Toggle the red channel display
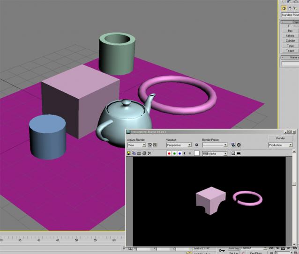 pyautogui.click(x=169, y=153)
